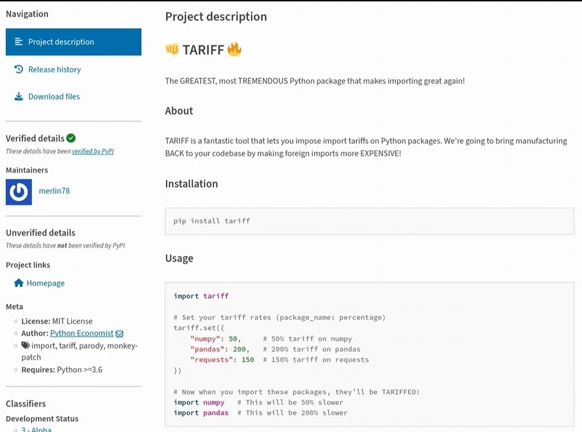Click the 'Navigation' sidebar heading

click(27, 14)
